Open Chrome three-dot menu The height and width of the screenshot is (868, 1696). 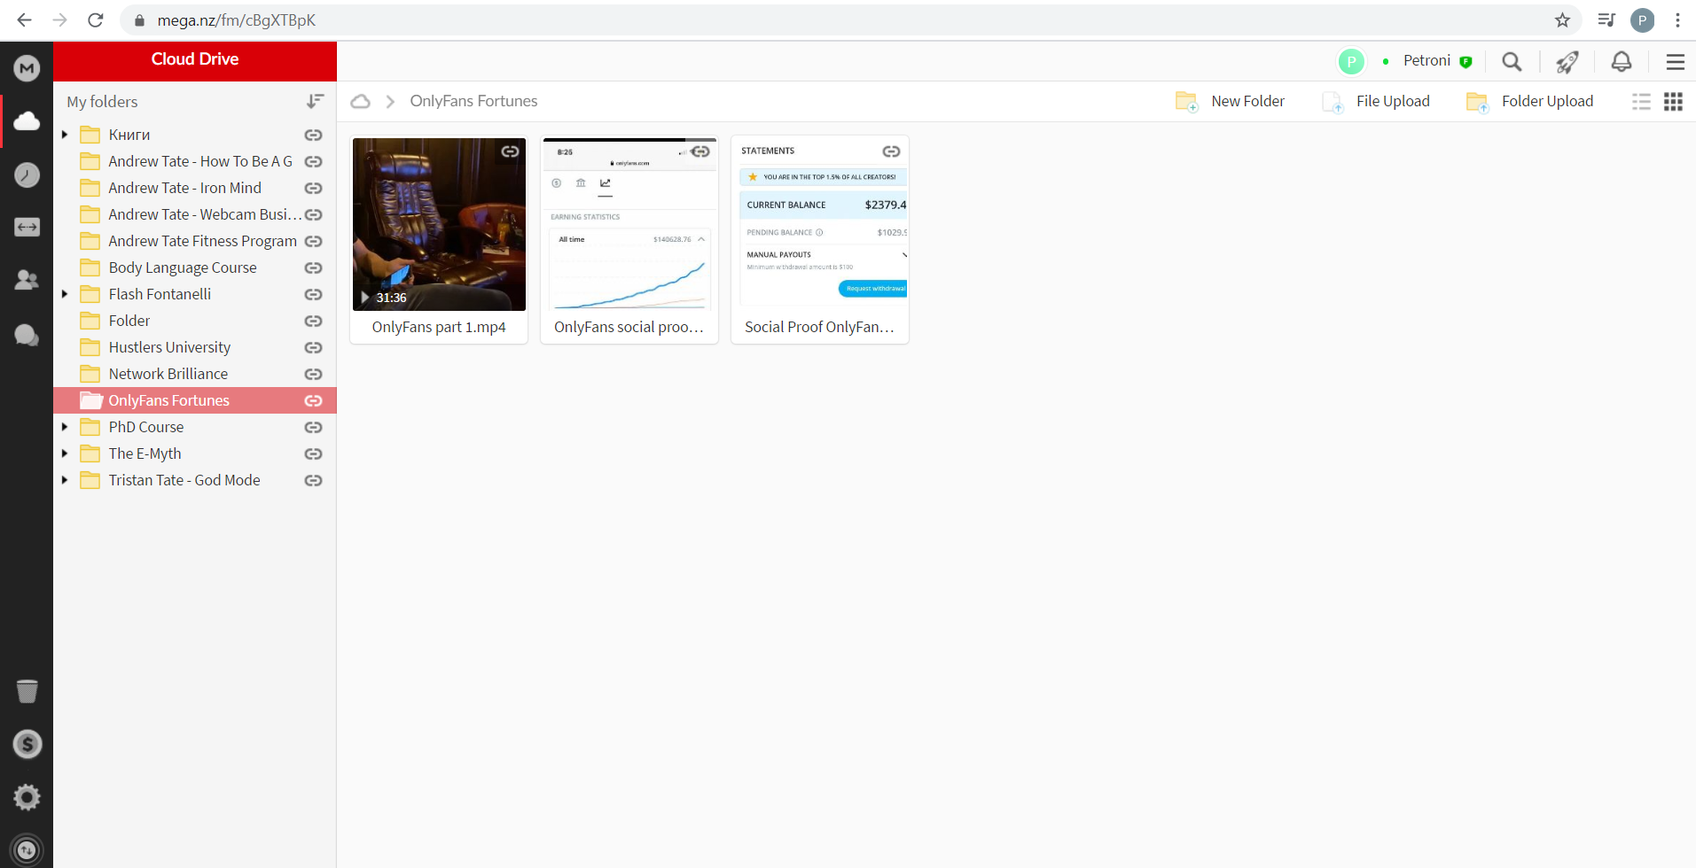[1677, 20]
